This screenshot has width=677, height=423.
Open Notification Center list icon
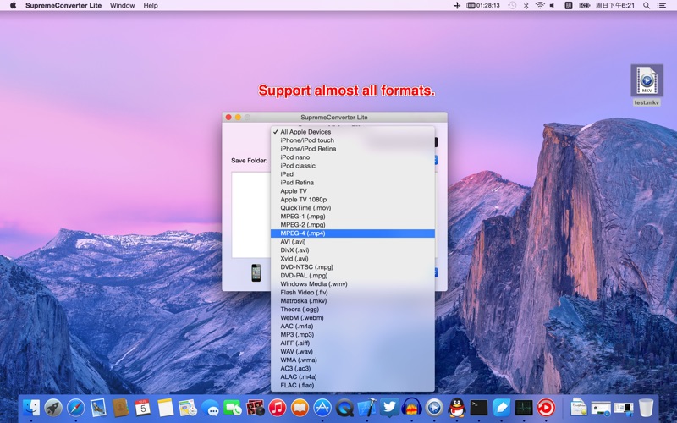[x=662, y=6]
